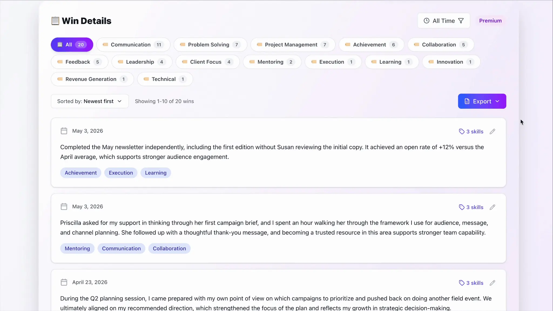Click the Q2 planning session description text
The width and height of the screenshot is (553, 311).
click(276, 303)
